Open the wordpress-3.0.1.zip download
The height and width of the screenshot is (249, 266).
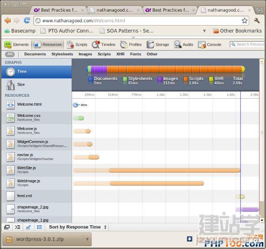click(42, 239)
